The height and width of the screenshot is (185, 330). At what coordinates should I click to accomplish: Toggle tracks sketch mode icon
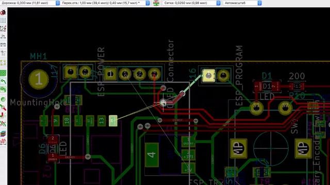coord(3,116)
